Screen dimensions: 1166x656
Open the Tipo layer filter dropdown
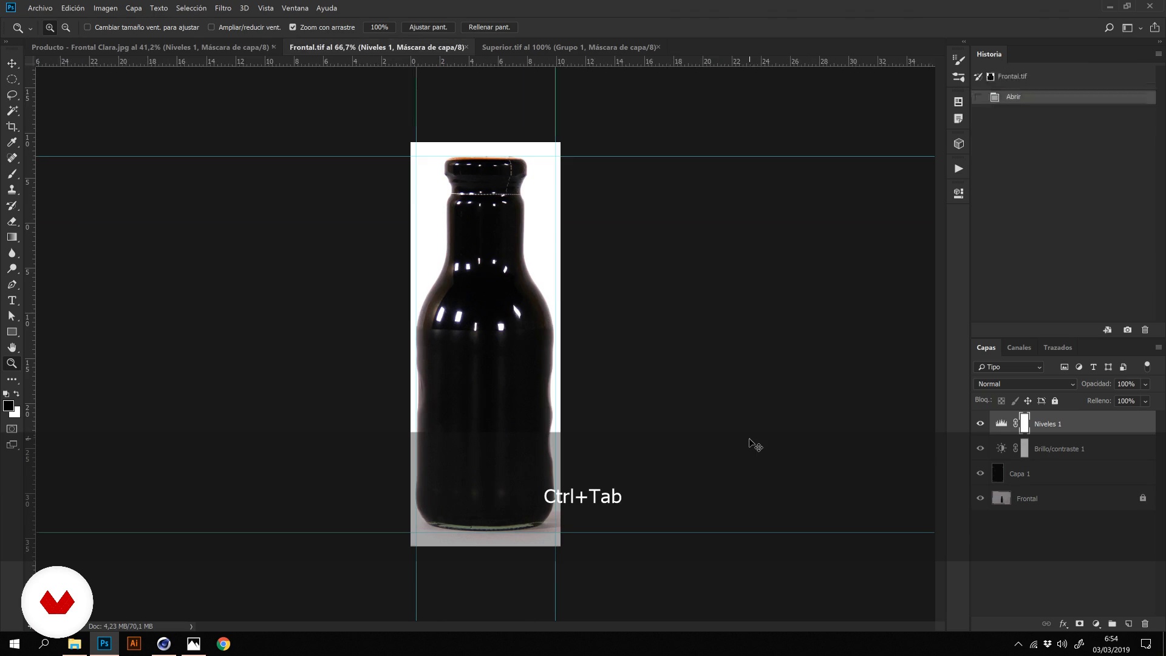point(1009,367)
